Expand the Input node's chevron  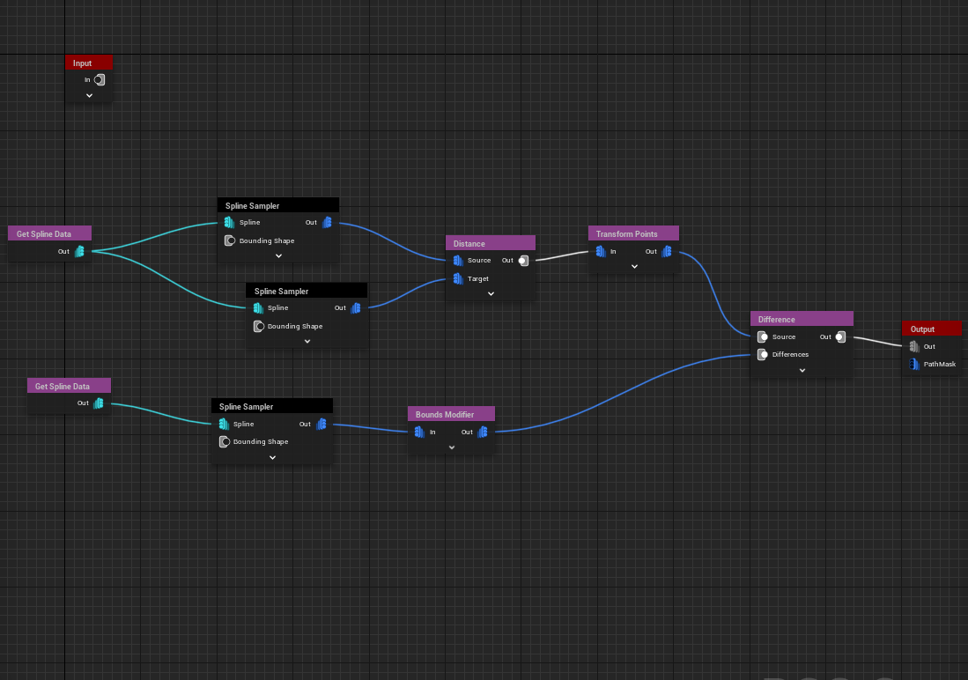click(90, 96)
